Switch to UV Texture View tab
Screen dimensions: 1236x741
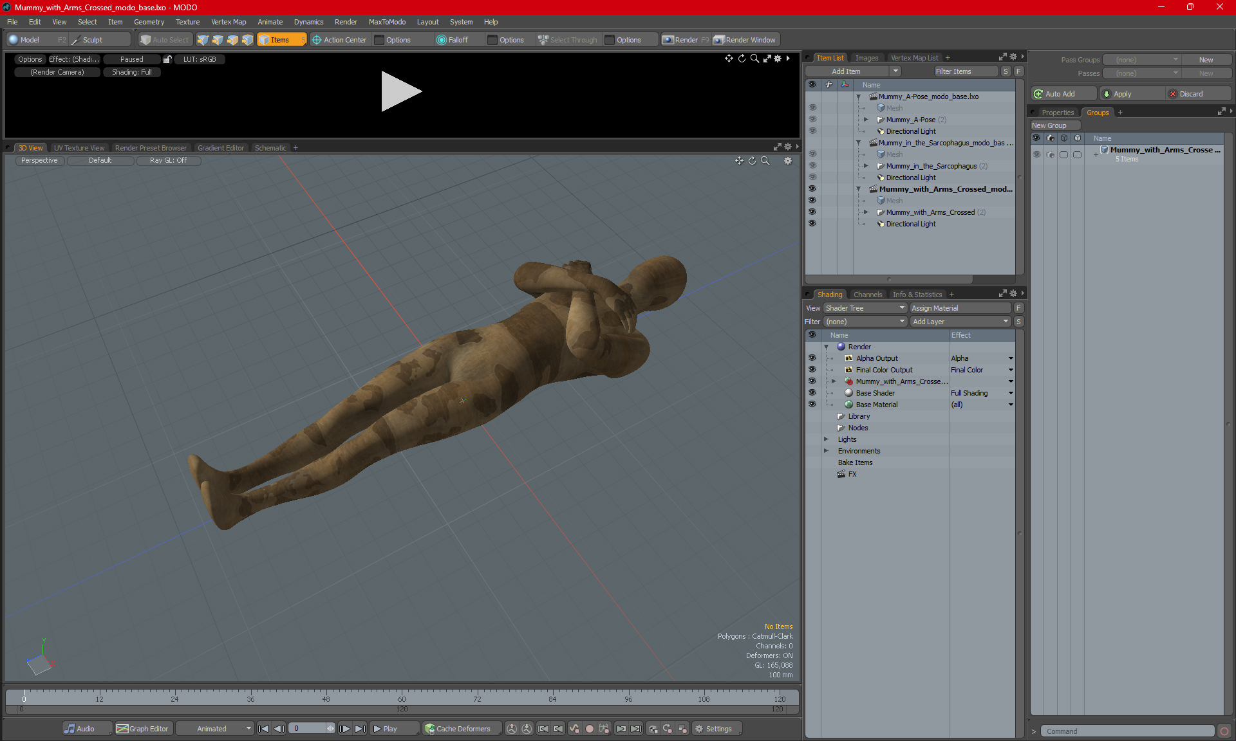coord(78,147)
